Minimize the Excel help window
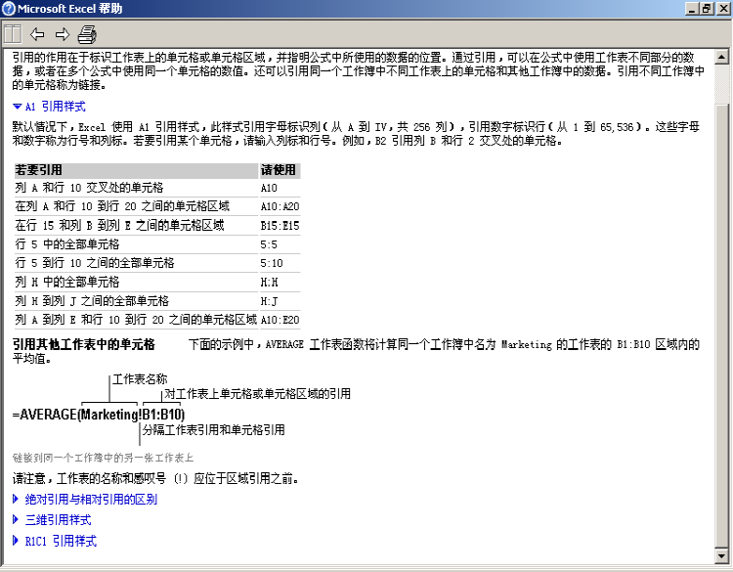733x572 pixels. [692, 9]
